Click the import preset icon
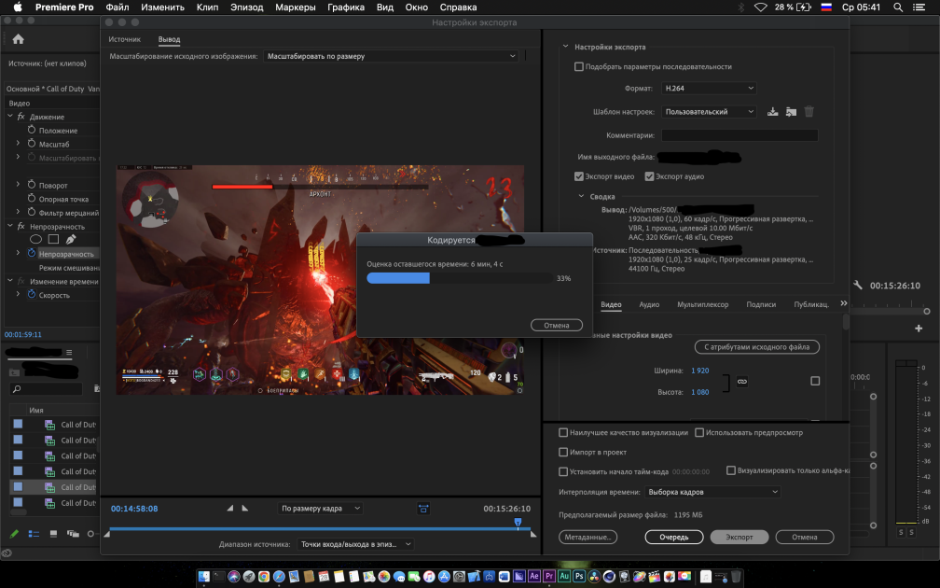Viewport: 940px width, 588px height. coord(792,112)
